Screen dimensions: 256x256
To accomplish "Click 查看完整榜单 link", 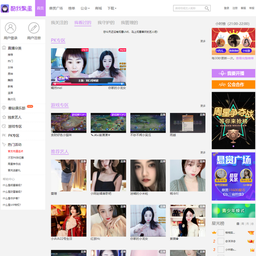I will (245, 58).
